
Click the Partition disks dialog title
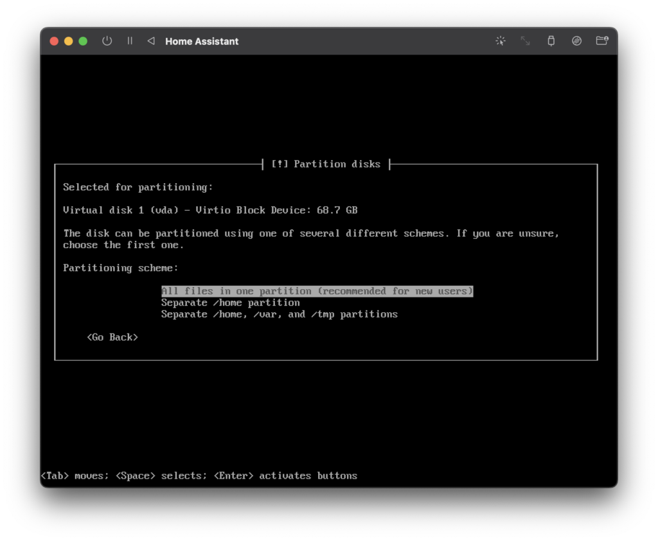coord(326,164)
